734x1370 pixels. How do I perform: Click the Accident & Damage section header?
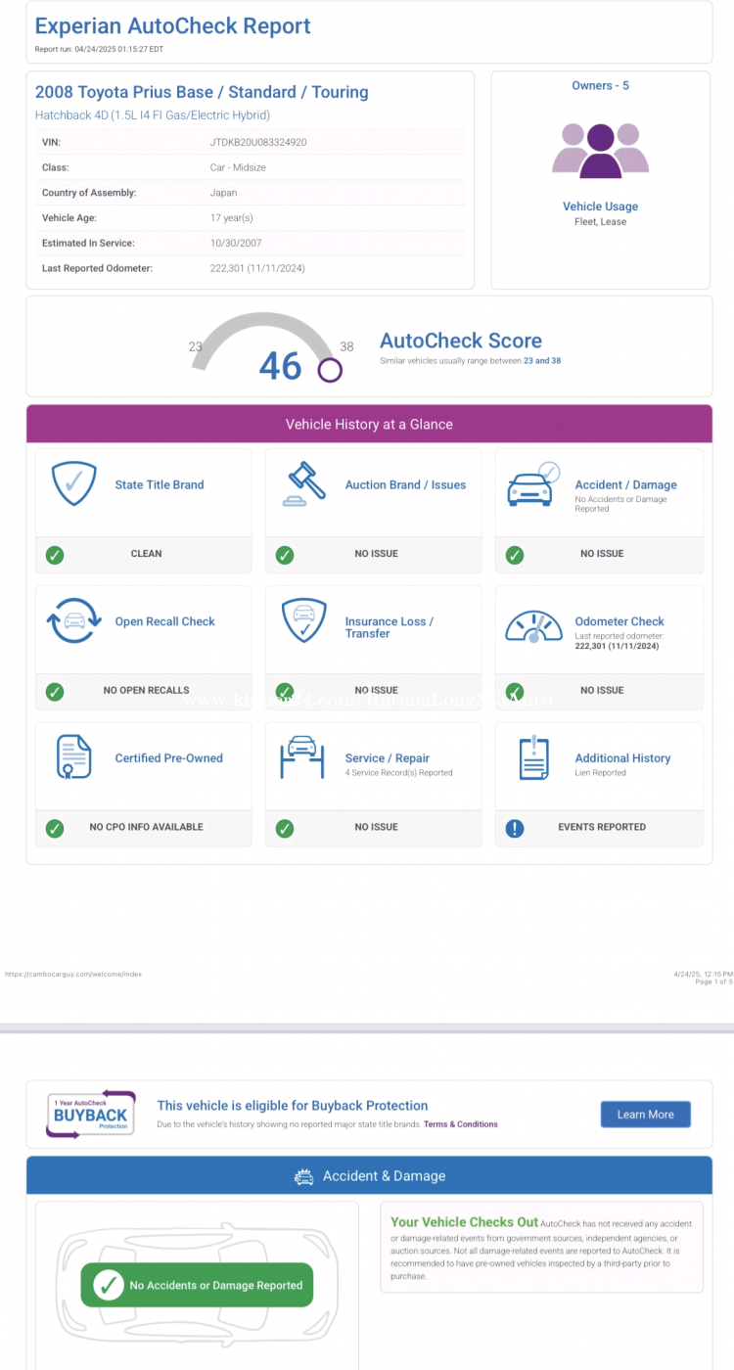369,1176
